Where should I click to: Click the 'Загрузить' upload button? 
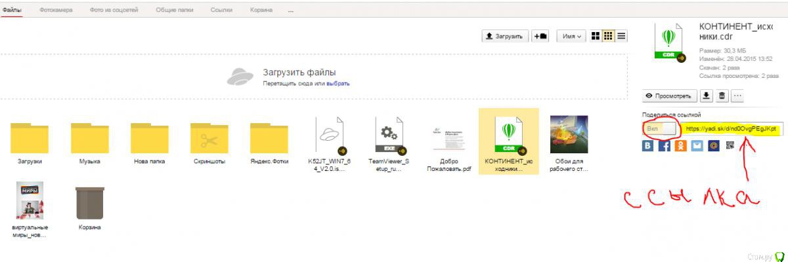click(504, 37)
